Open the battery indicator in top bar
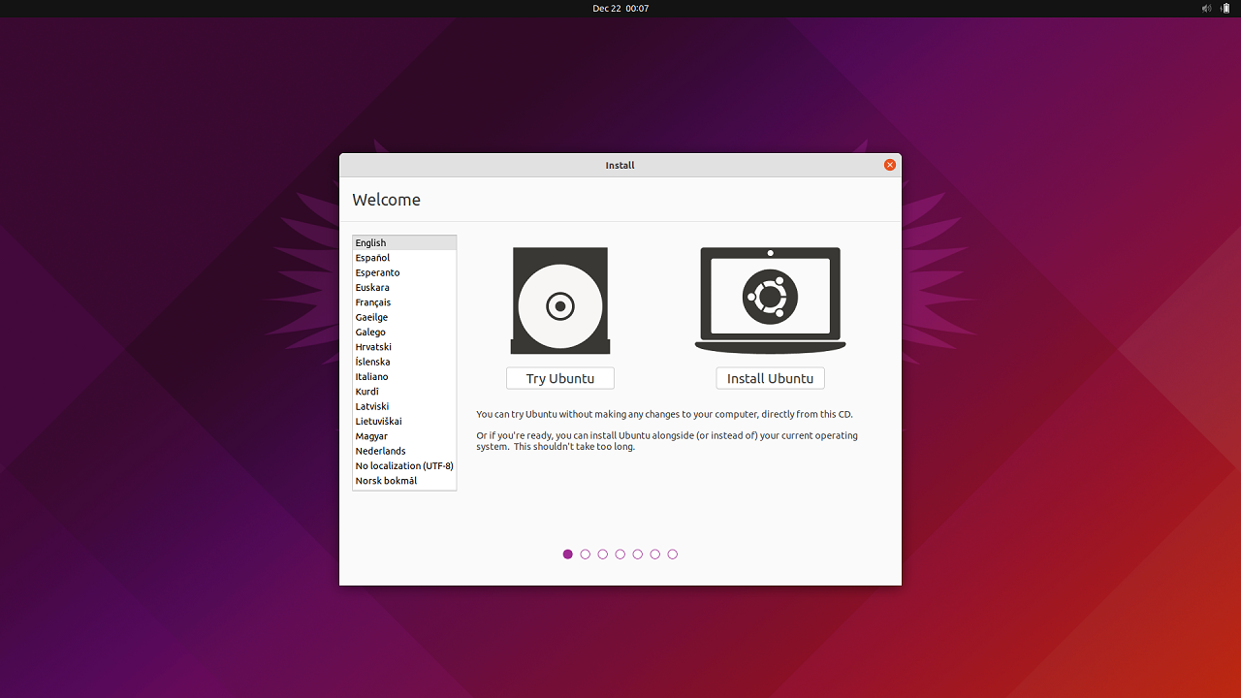This screenshot has height=698, width=1241. click(1225, 8)
